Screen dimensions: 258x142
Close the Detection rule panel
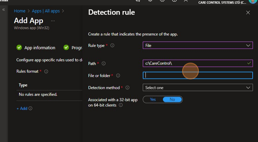[x=248, y=13]
